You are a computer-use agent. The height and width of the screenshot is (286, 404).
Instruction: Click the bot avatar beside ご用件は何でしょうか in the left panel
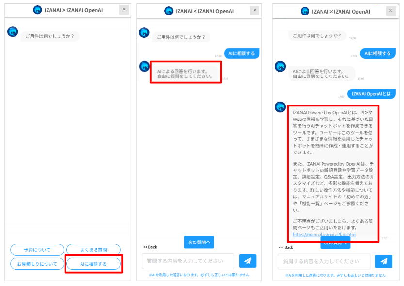tap(13, 32)
